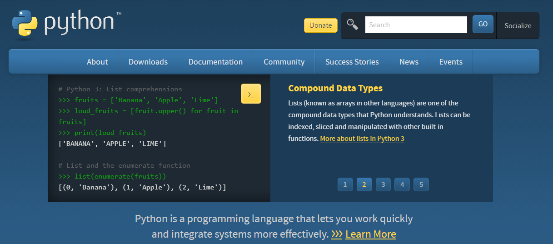Open the Community menu

coord(284,62)
